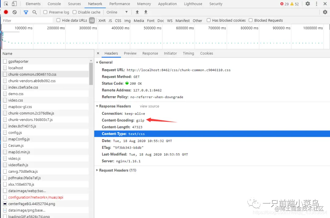The height and width of the screenshot is (218, 330).
Task: Open network search with magnifier icon
Action: click(x=35, y=12)
